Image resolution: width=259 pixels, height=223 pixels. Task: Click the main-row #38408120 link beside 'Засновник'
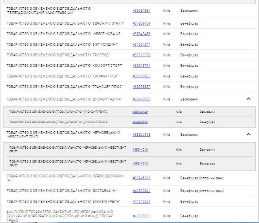click(141, 99)
